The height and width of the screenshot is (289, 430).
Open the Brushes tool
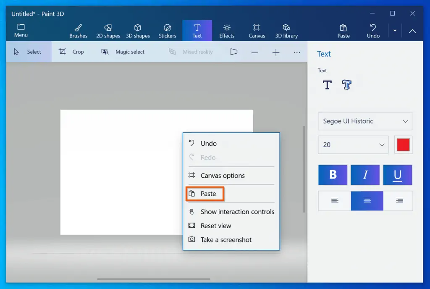pyautogui.click(x=78, y=31)
